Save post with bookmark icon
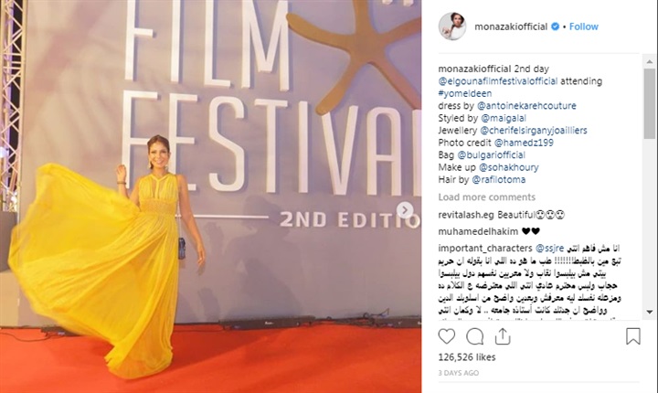 [632, 336]
